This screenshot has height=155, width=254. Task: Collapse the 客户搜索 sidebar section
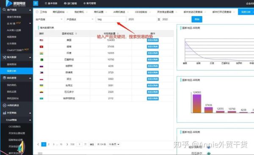[30, 10]
